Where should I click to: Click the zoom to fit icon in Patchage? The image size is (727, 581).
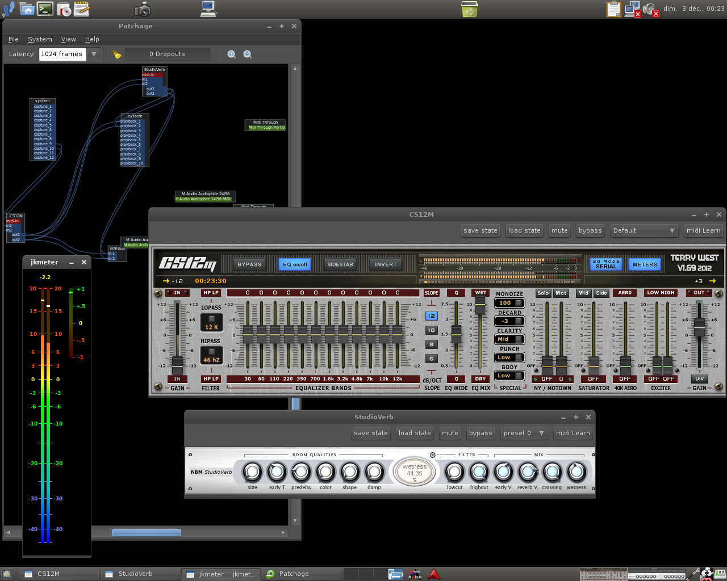pos(248,54)
